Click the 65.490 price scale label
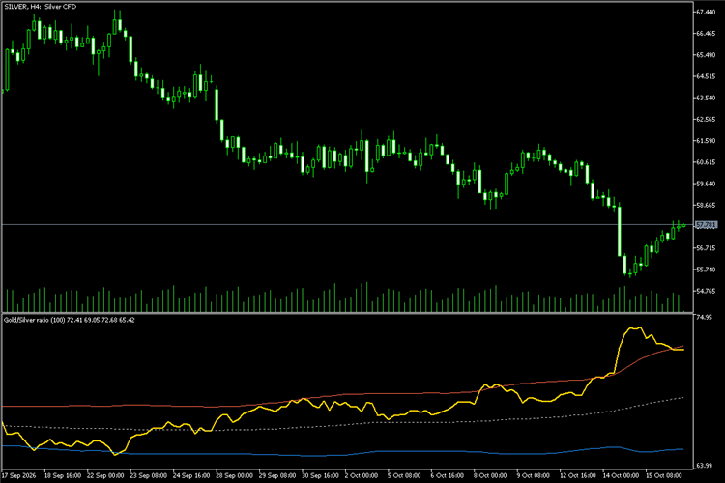 706,55
